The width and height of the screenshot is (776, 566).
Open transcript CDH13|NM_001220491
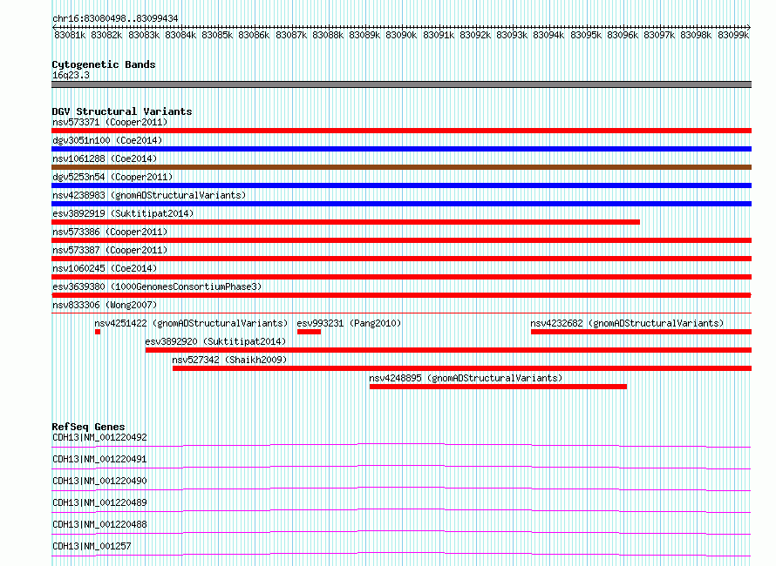pyautogui.click(x=99, y=459)
